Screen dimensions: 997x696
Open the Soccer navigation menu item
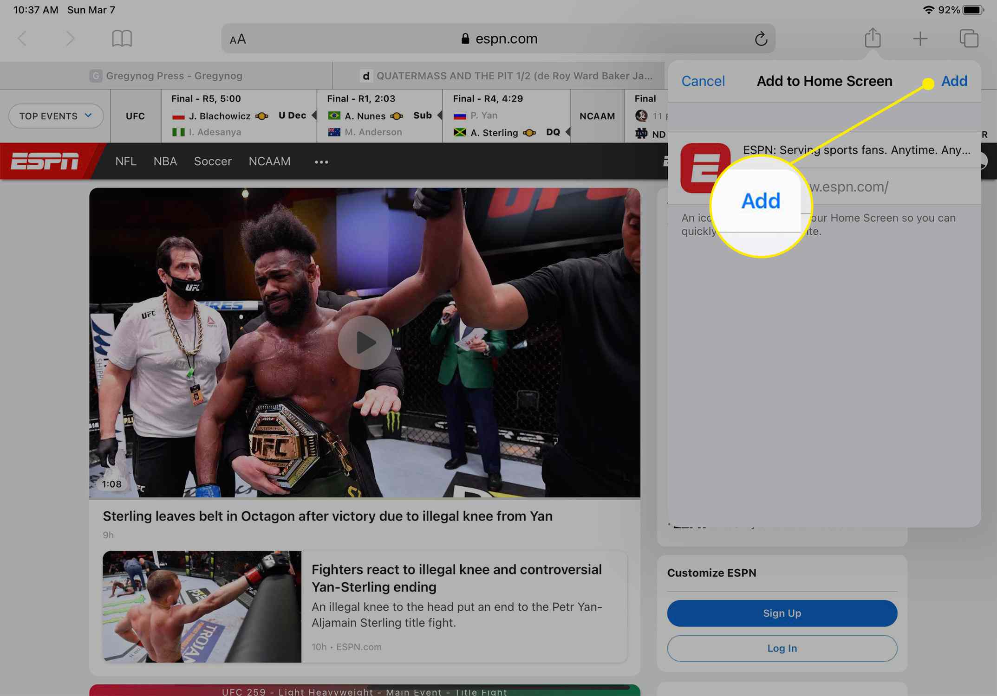click(x=213, y=161)
